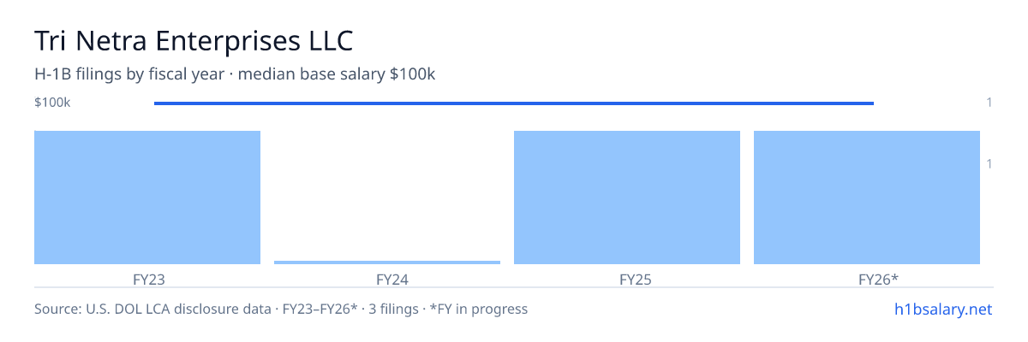The height and width of the screenshot is (342, 1028).
Task: Click the median base salary $100k text
Action: coord(338,74)
